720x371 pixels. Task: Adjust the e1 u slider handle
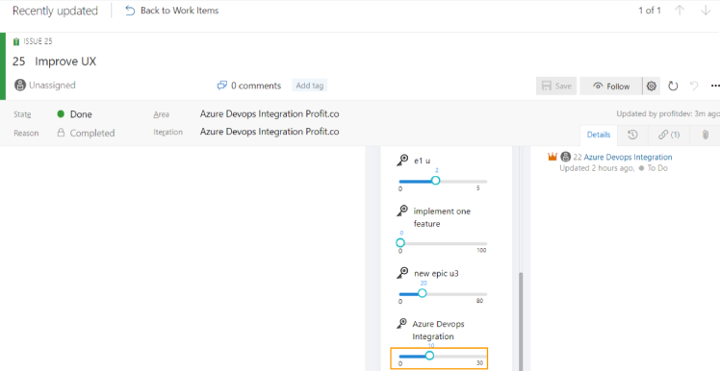[436, 181]
